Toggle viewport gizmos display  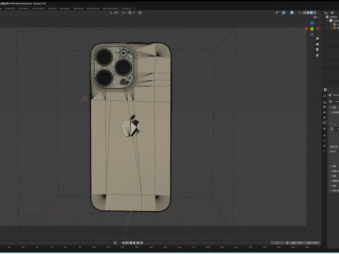pyautogui.click(x=284, y=13)
